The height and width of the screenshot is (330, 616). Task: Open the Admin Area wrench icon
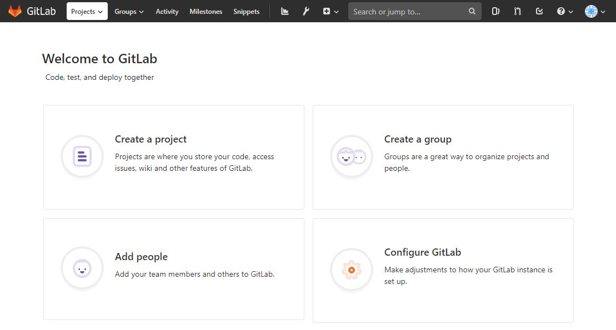click(x=306, y=11)
